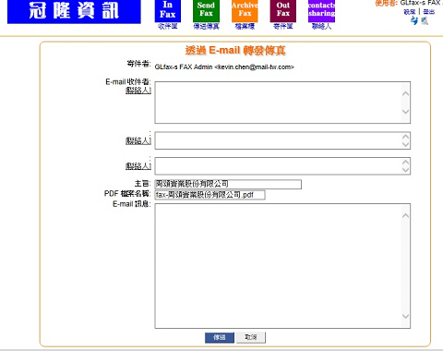Click down arrow in third recipient box
Image resolution: width=443 pixels, height=351 pixels.
[405, 170]
